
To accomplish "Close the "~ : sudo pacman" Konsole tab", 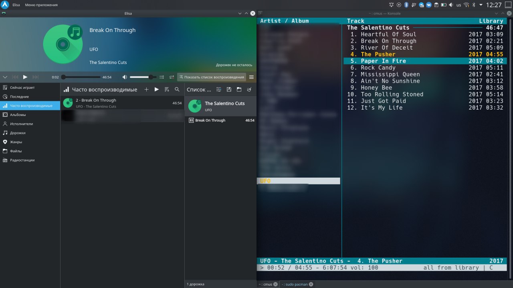I will point(311,284).
